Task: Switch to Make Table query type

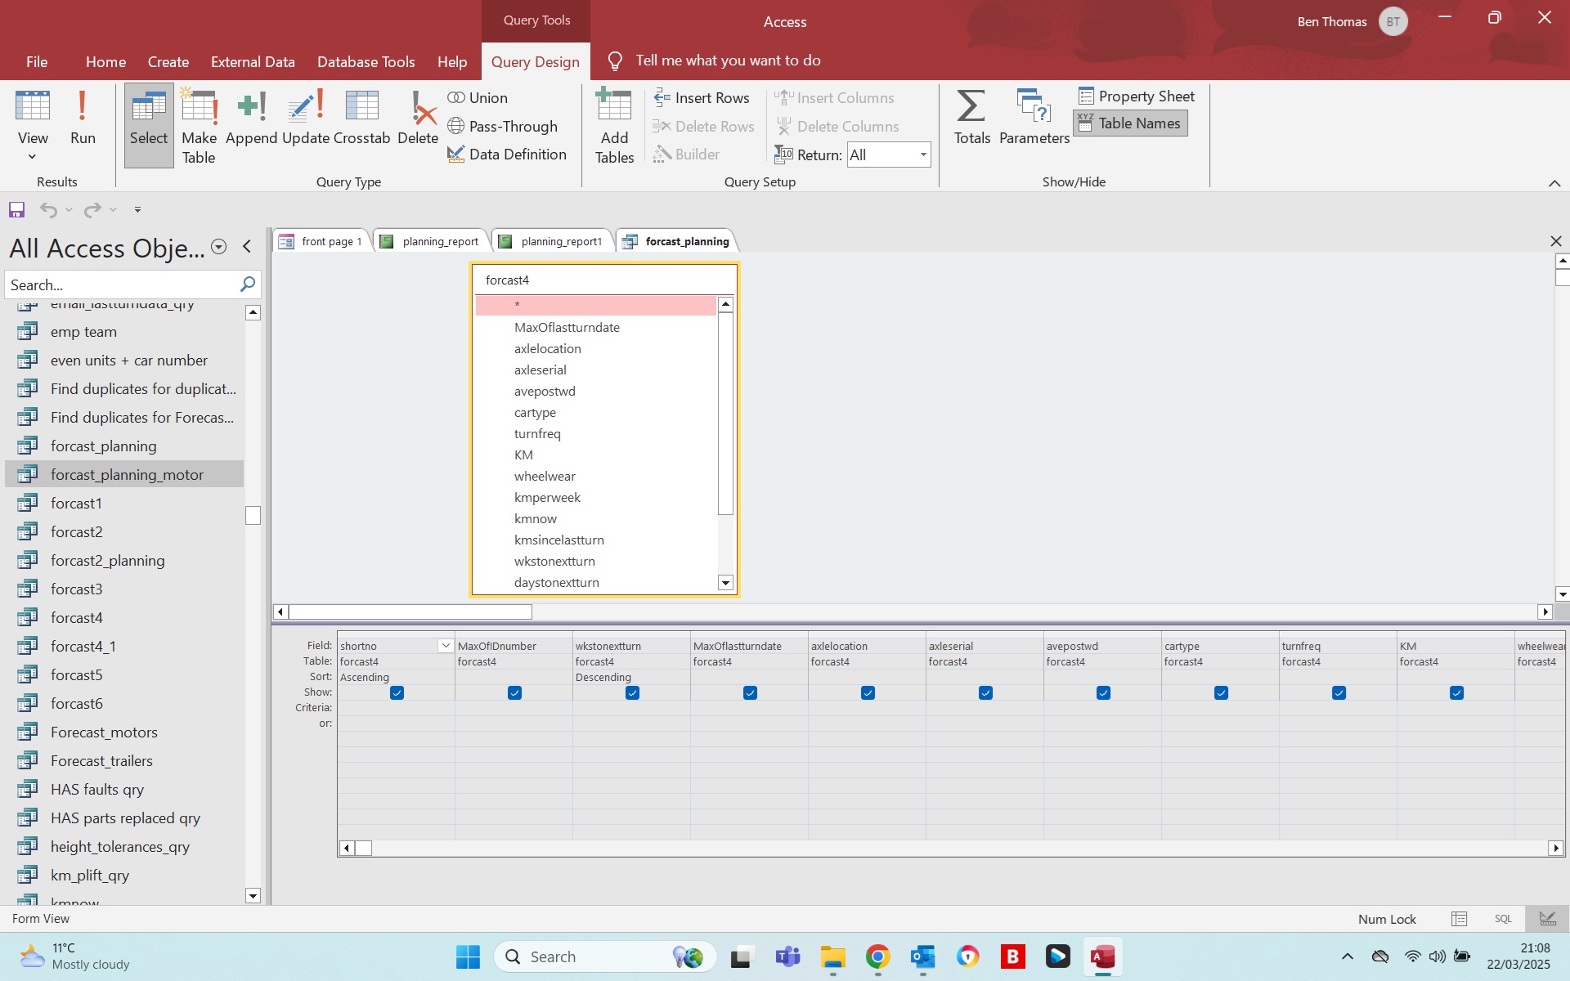Action: (199, 125)
